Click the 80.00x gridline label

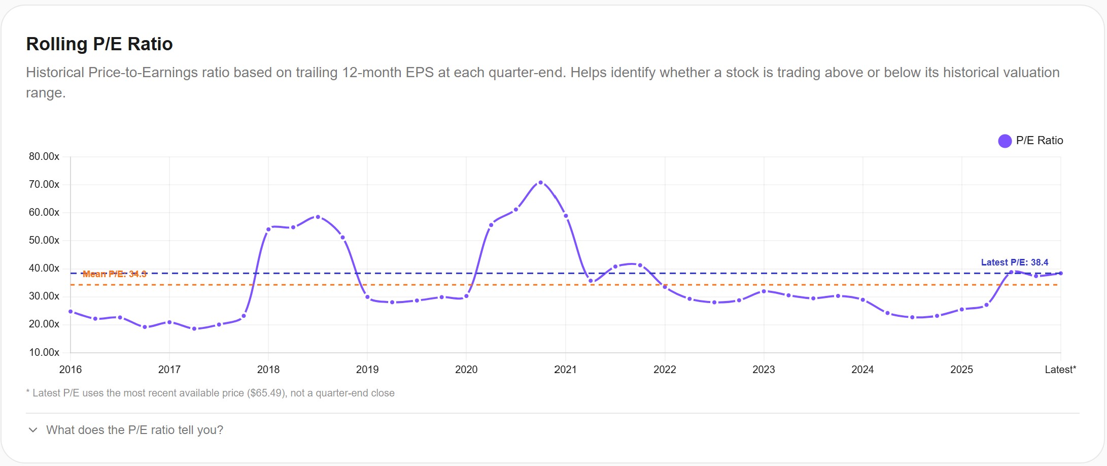(x=44, y=157)
